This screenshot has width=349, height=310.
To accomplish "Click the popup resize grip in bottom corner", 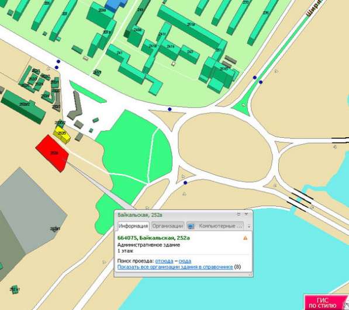I will [x=250, y=275].
